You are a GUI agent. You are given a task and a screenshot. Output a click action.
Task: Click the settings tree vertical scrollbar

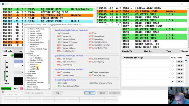pyautogui.click(x=49, y=62)
